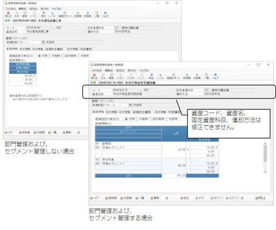Screen dimensions: 276x230
Task: Click 本社共通 row in front window table
Action: (128, 160)
